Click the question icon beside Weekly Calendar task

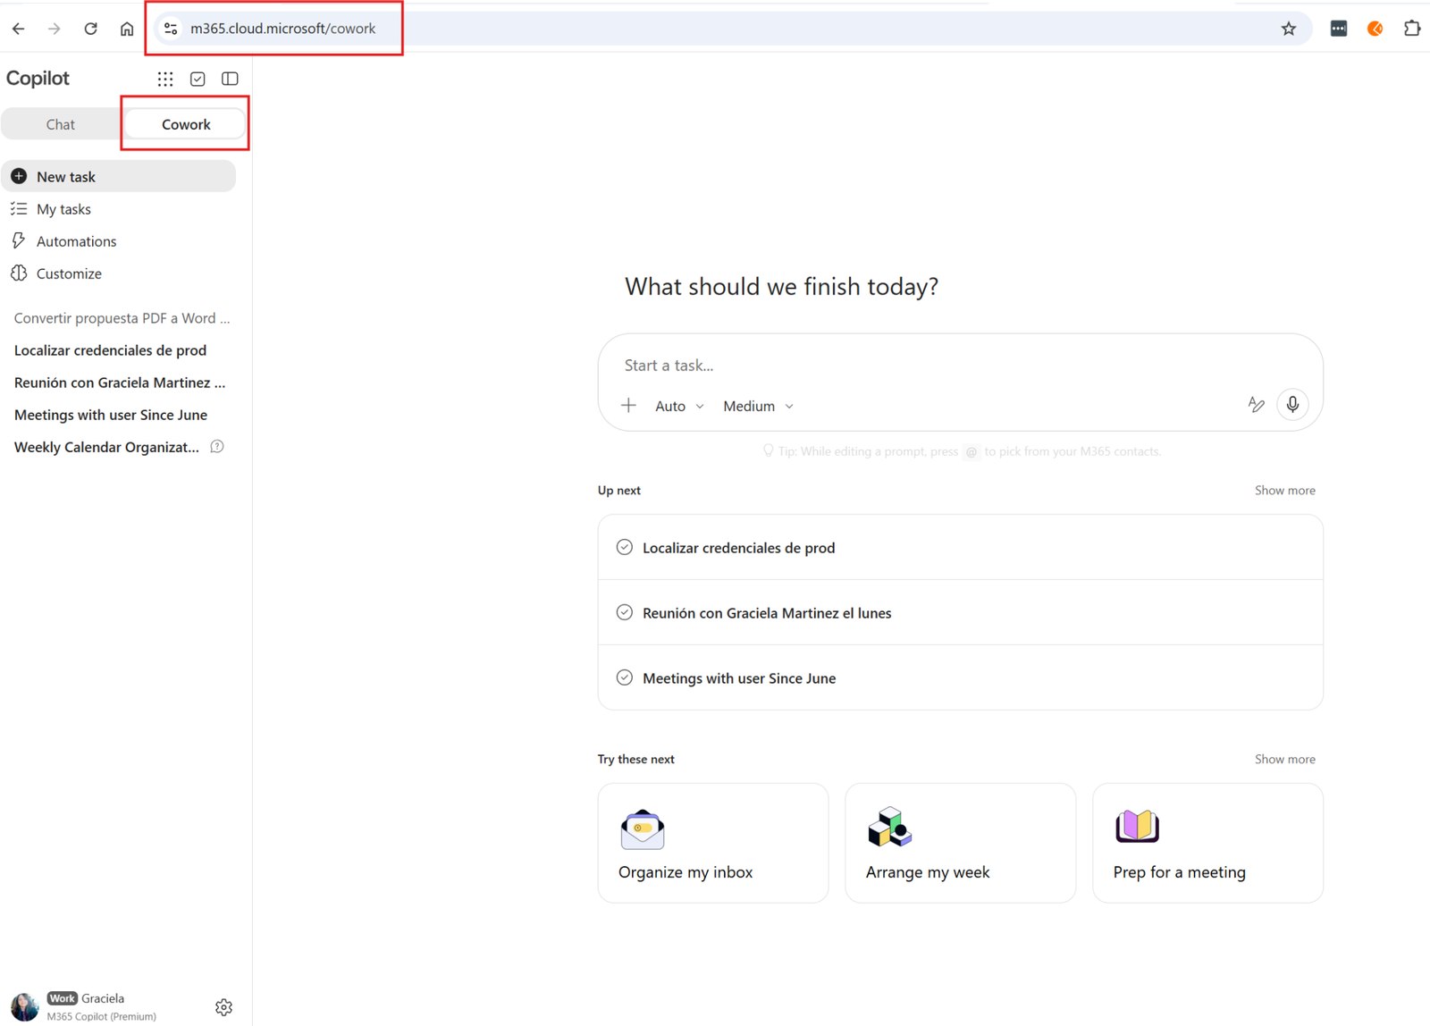(x=217, y=447)
